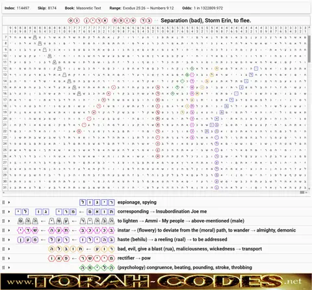Expand the 'to lighten → Ammi' row
The height and width of the screenshot is (290, 312).
(x=9, y=221)
